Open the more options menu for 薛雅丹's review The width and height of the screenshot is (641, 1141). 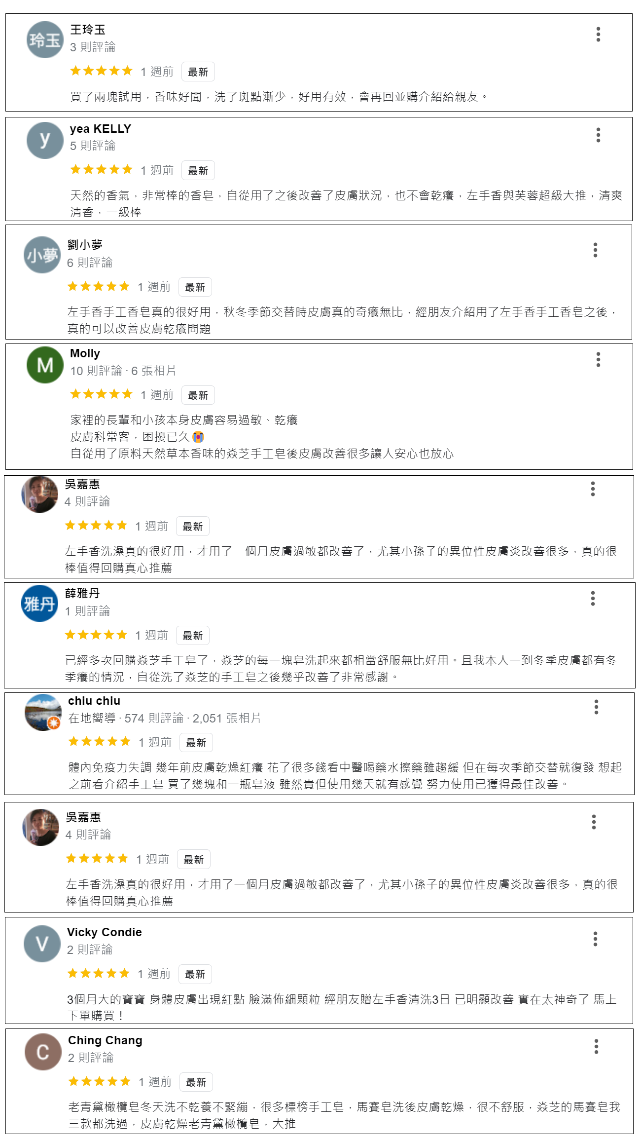pos(593,599)
